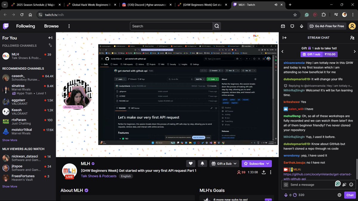Open the three-dot stream options menu
This screenshot has width=358, height=201.
point(271,172)
